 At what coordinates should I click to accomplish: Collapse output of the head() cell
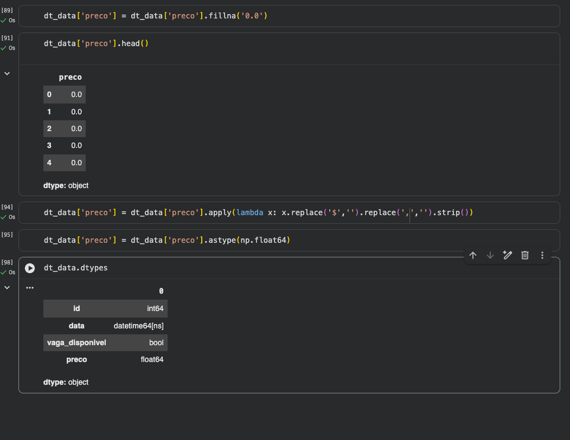pos(7,73)
